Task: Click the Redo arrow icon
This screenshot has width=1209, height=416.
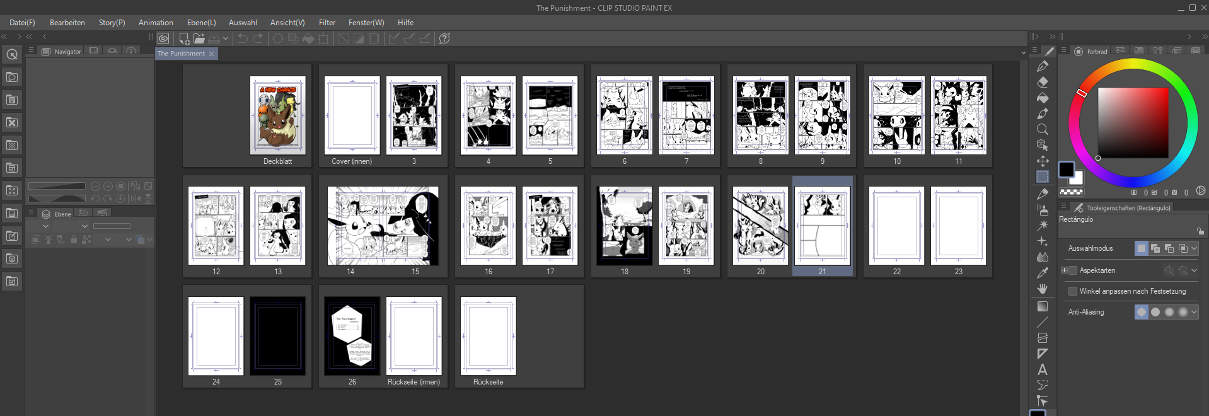Action: click(x=258, y=38)
